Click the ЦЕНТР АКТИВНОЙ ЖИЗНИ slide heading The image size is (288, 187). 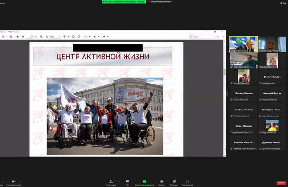pos(103,57)
